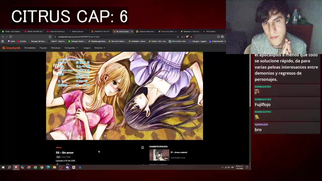The image size is (322, 181).
Task: Open the E7 ¡Ama o miente! episode link
Action: click(x=179, y=152)
